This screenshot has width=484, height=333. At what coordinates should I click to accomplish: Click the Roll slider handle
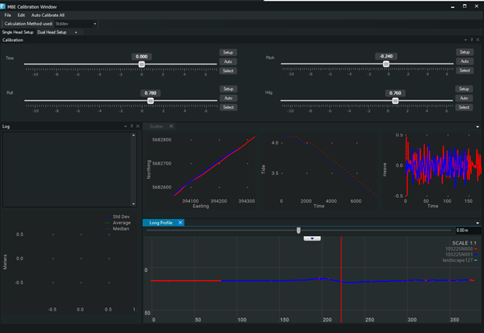150,101
